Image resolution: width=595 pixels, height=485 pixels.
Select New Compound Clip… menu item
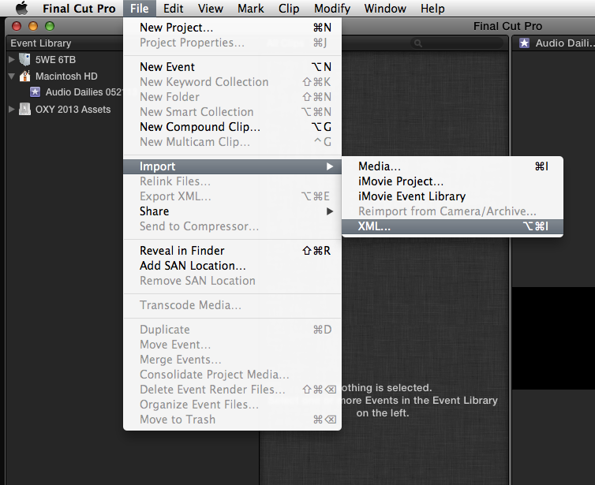[x=232, y=127]
